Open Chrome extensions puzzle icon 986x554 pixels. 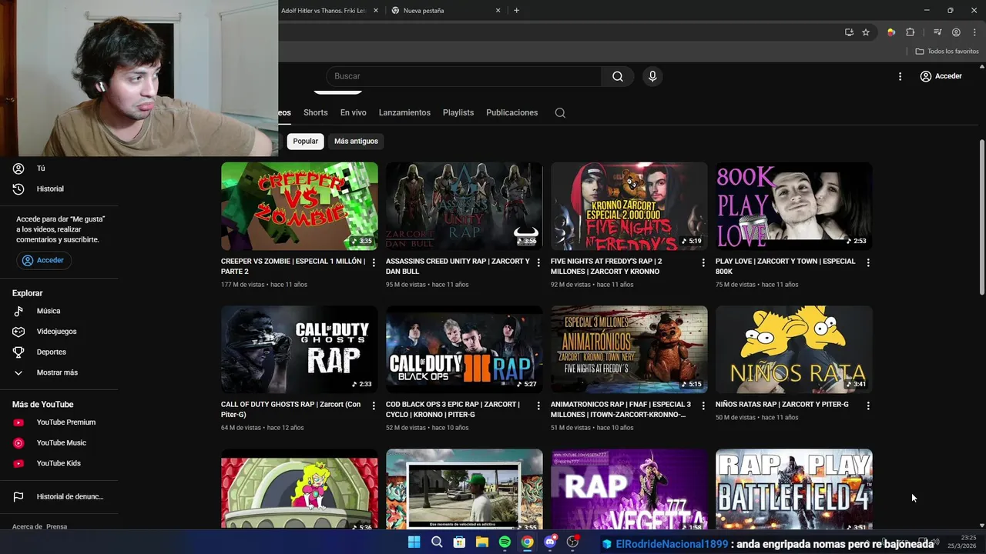910,32
